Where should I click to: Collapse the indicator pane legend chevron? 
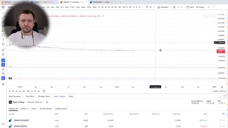pos(9,67)
